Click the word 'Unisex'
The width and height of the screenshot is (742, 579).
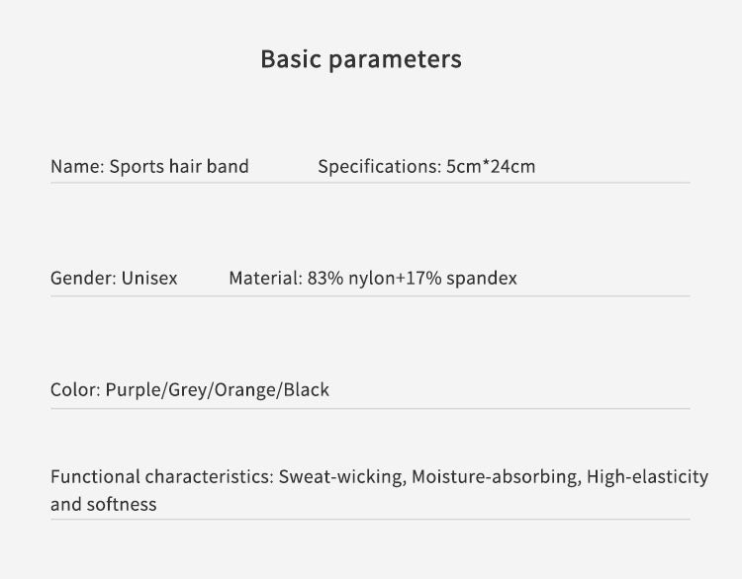149,278
